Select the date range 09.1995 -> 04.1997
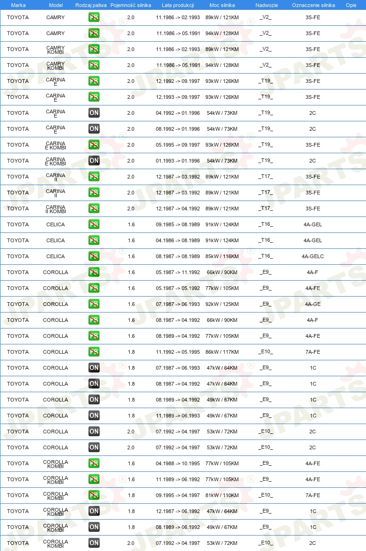 tap(178, 495)
